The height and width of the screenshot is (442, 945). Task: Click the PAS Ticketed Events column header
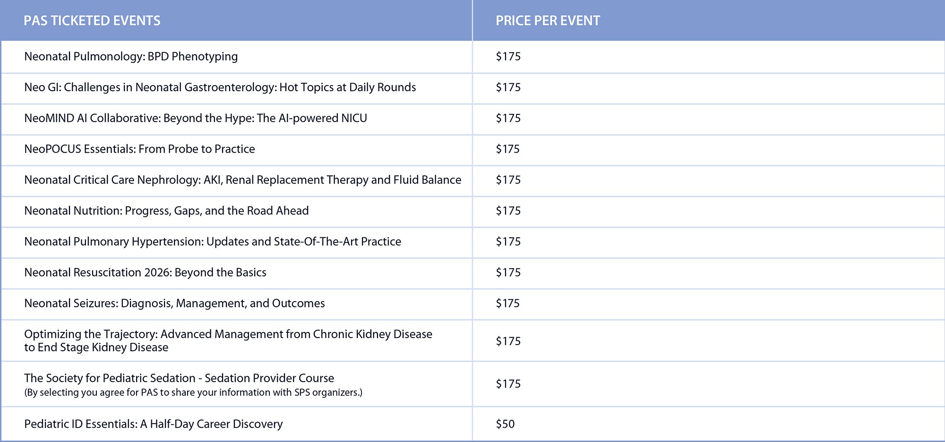tap(92, 21)
